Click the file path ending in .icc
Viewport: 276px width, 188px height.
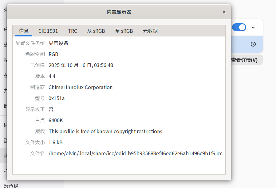pos(136,153)
